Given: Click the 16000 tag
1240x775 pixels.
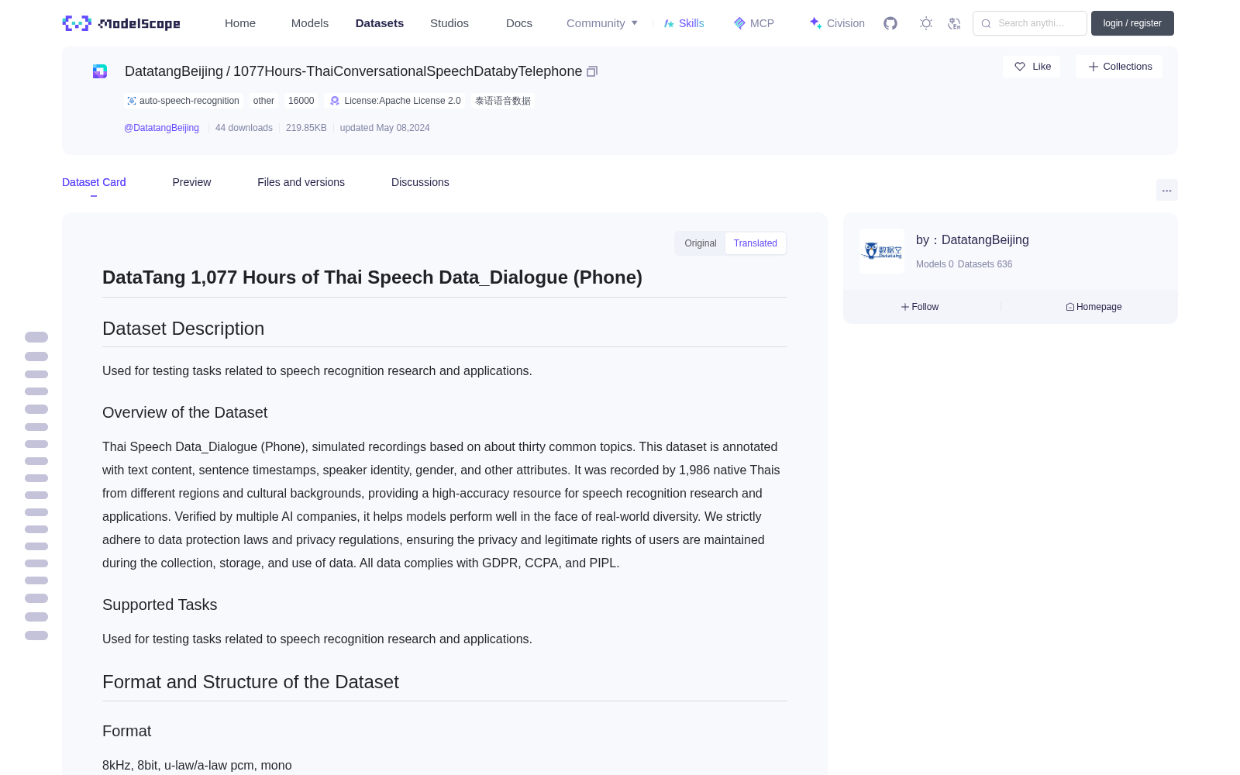Looking at the screenshot, I should click(301, 101).
